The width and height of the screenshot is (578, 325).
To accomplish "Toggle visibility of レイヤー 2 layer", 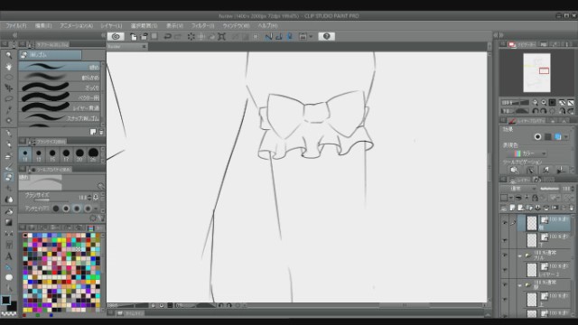I will (x=505, y=270).
